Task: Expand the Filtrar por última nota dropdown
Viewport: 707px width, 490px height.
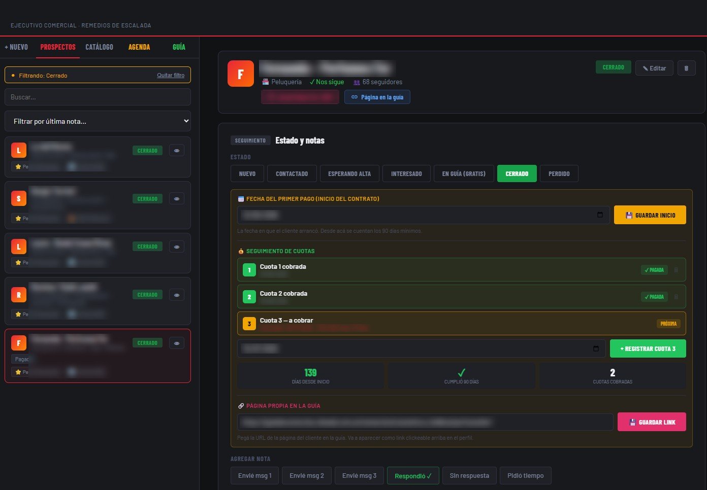Action: (x=98, y=121)
